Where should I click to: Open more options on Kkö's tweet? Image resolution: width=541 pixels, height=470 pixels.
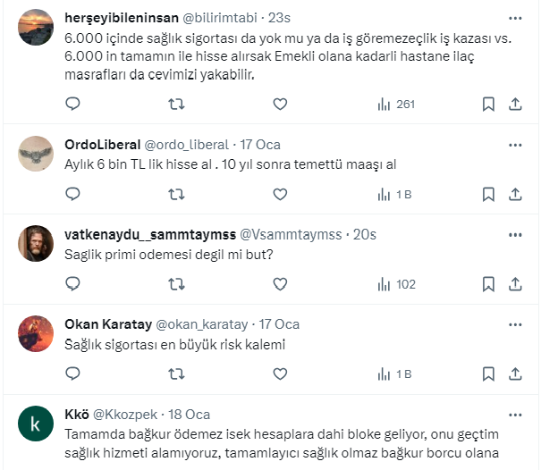point(514,415)
